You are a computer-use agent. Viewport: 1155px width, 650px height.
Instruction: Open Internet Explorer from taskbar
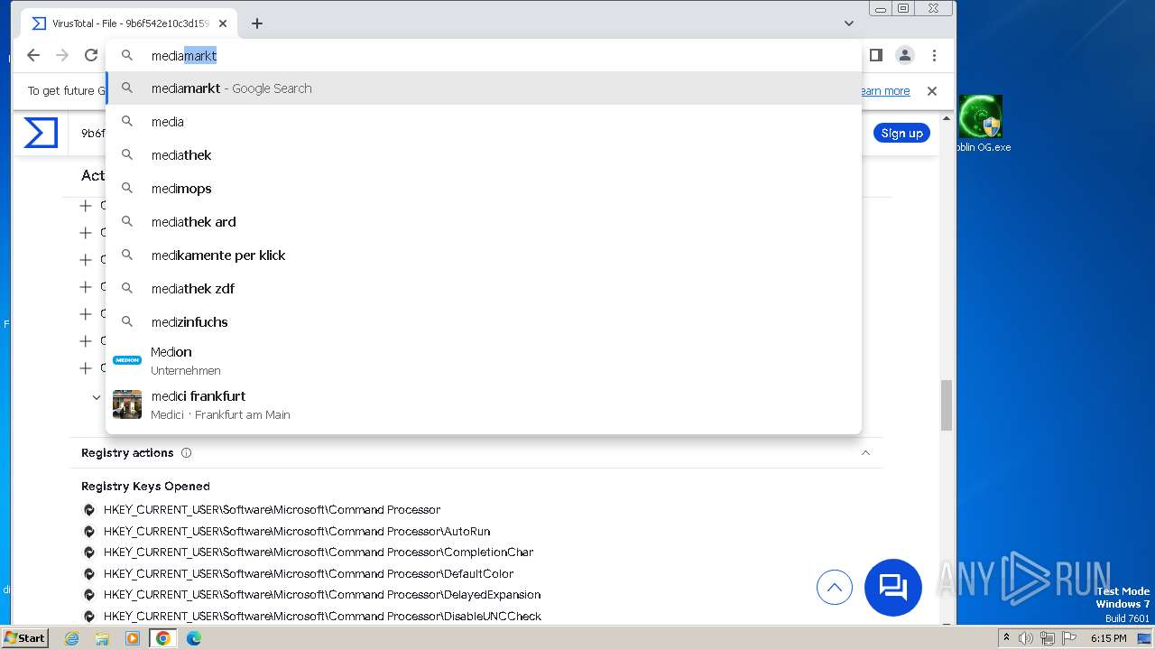pyautogui.click(x=72, y=638)
